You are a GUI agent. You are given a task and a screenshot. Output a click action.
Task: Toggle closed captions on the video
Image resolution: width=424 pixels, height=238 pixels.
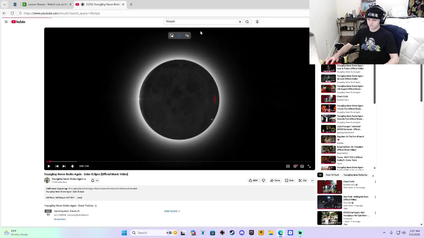pyautogui.click(x=288, y=166)
